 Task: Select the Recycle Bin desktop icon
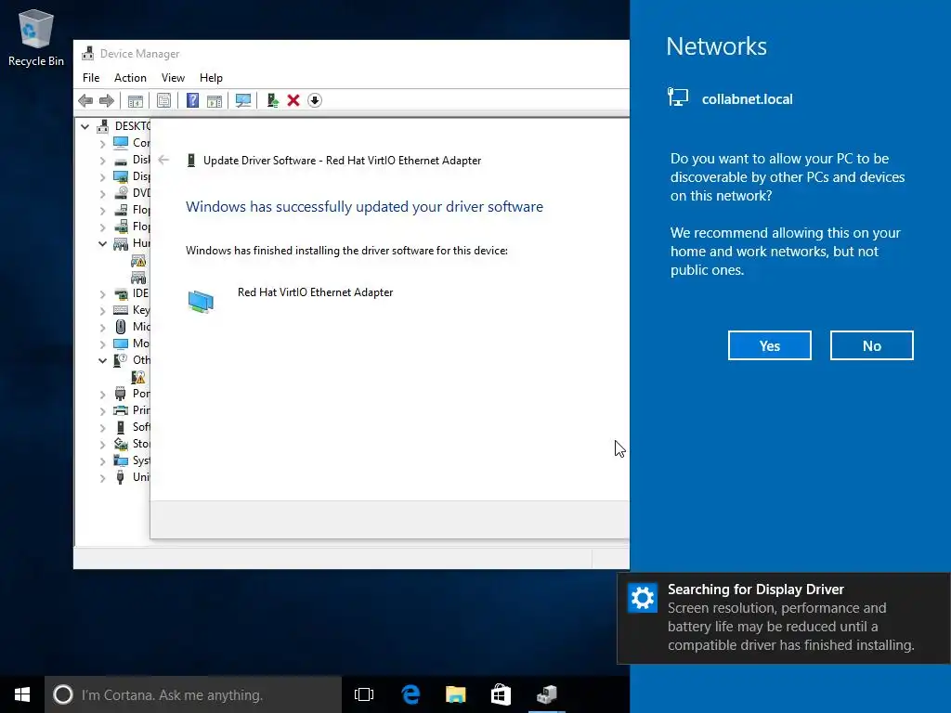[36, 37]
